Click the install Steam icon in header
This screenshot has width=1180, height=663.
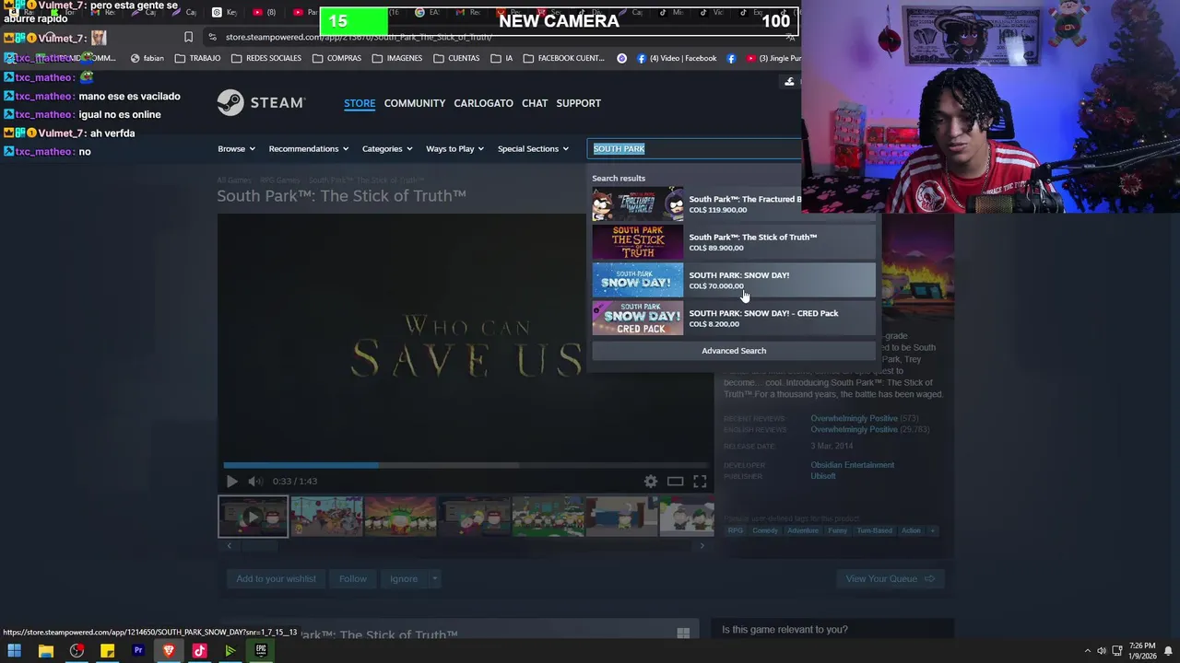(789, 82)
